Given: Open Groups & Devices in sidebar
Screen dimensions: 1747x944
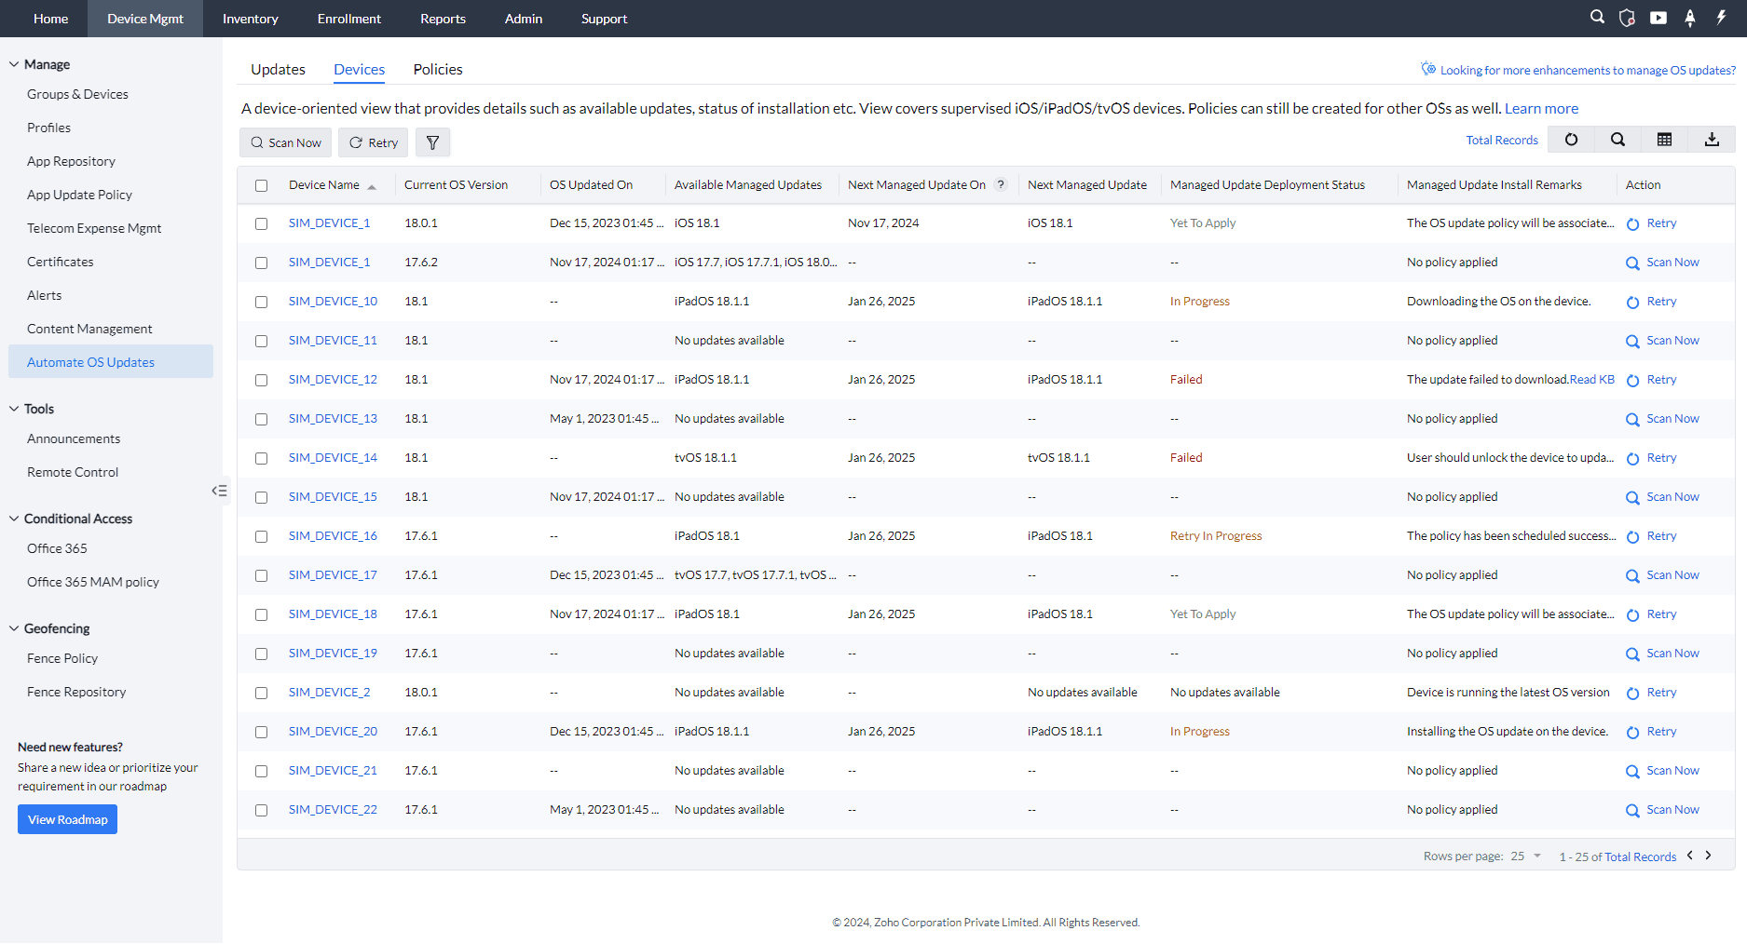Looking at the screenshot, I should [x=78, y=94].
